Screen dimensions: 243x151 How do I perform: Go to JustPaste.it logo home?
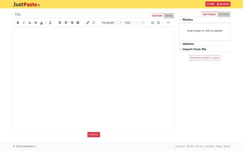pos(26,4)
